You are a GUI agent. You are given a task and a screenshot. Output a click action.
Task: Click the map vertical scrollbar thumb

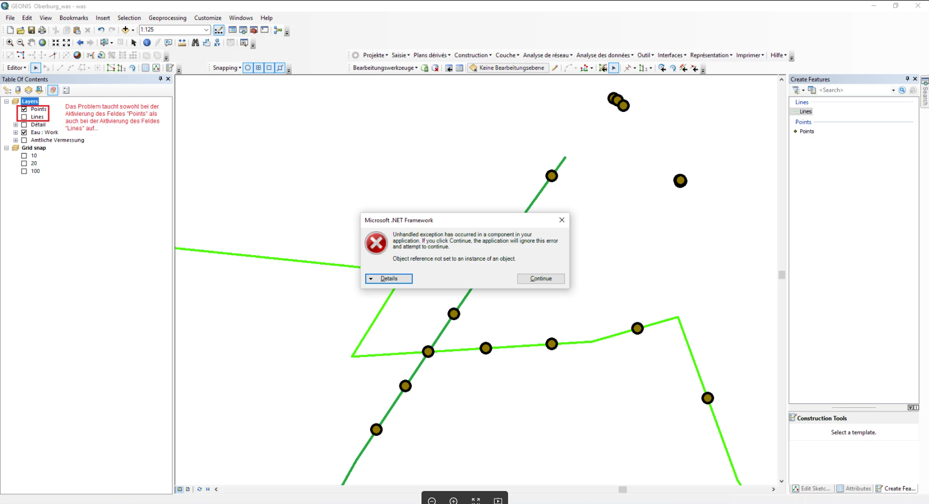781,275
